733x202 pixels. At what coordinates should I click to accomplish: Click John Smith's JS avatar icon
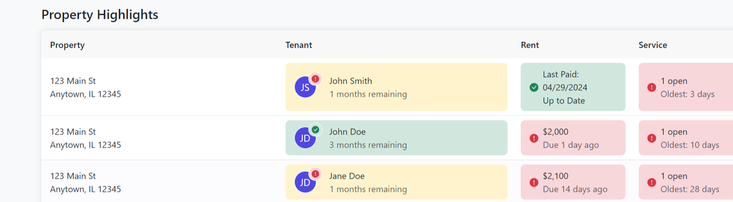tap(305, 87)
